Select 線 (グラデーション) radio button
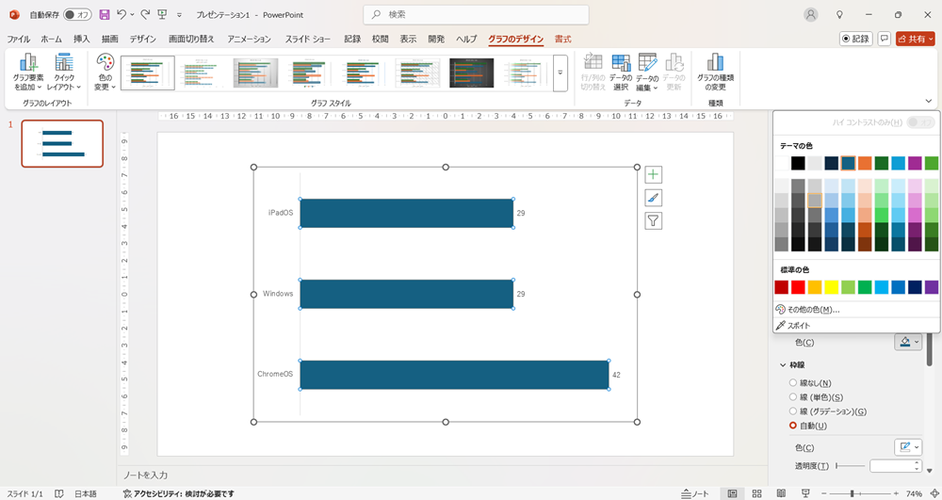 click(x=793, y=411)
